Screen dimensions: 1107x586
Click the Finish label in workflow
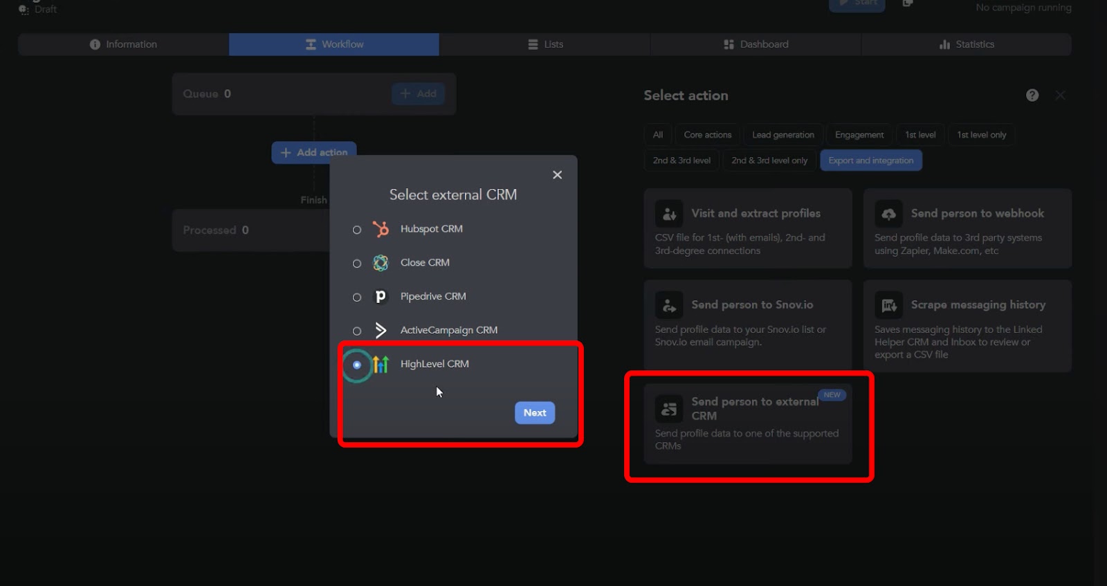(x=313, y=200)
